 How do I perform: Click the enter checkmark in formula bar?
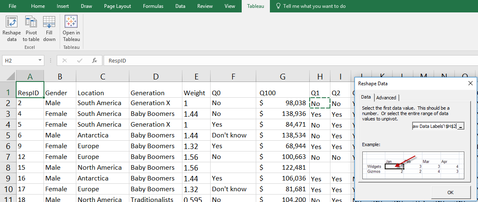click(79, 60)
